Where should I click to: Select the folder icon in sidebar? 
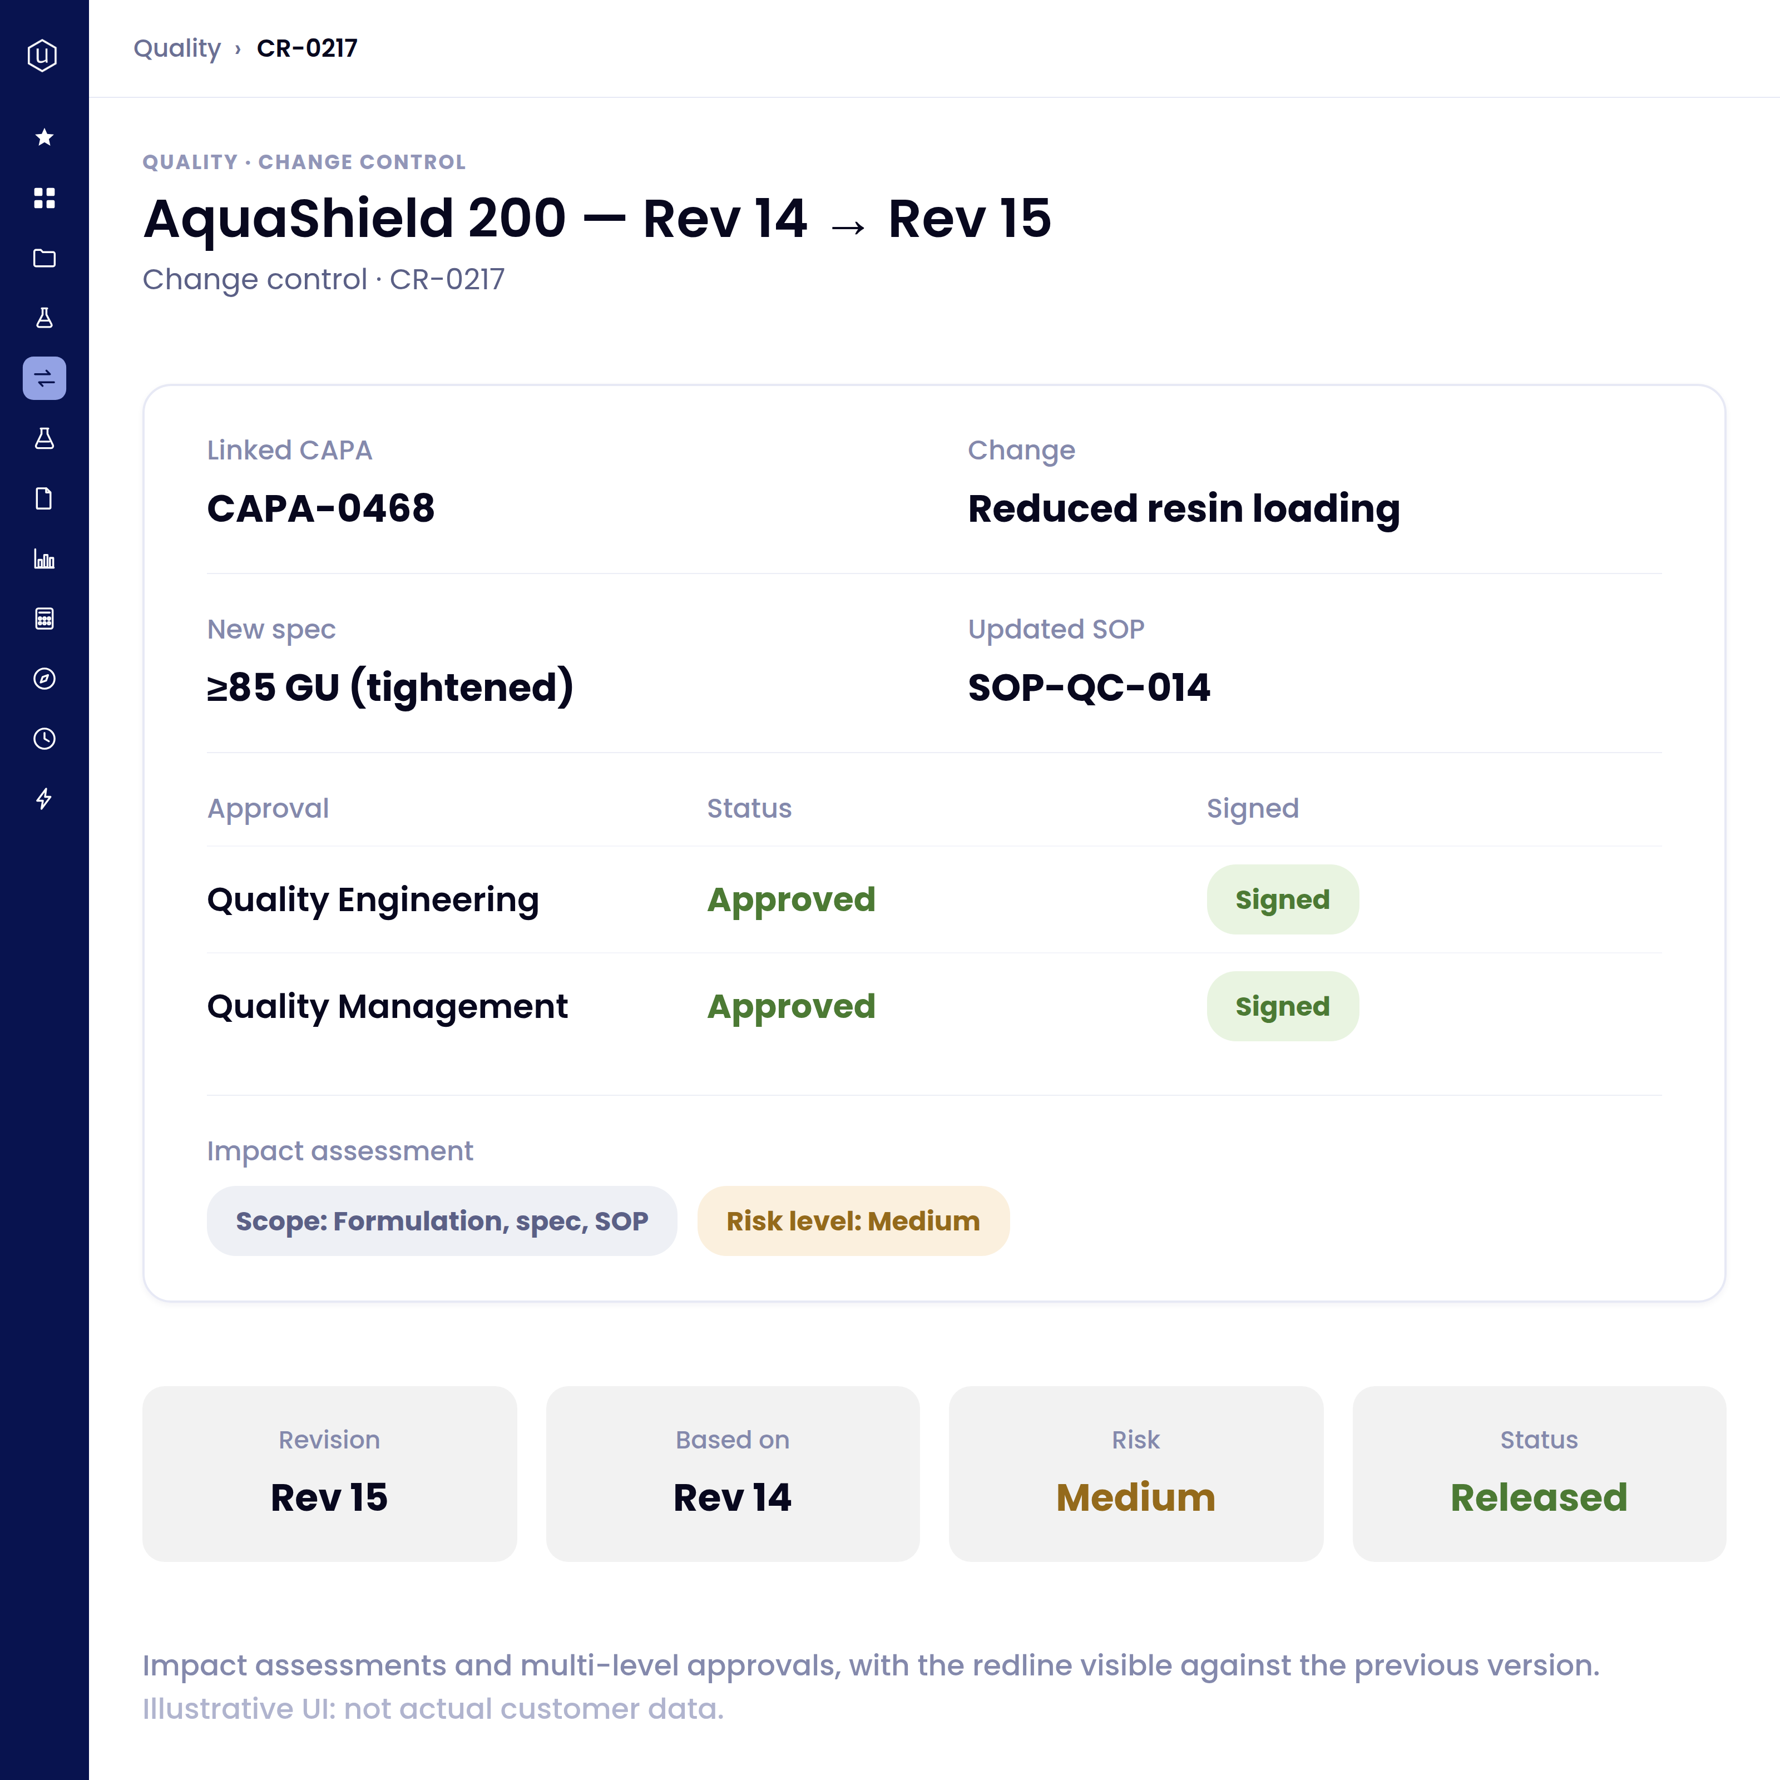(x=44, y=258)
